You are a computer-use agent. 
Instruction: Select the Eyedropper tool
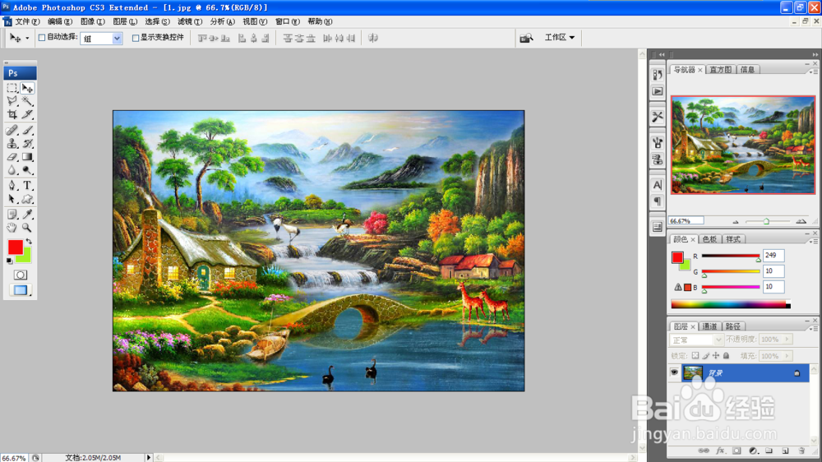pos(27,214)
